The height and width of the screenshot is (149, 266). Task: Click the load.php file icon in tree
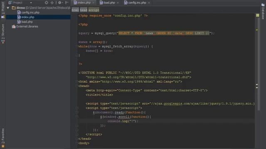click(x=19, y=22)
